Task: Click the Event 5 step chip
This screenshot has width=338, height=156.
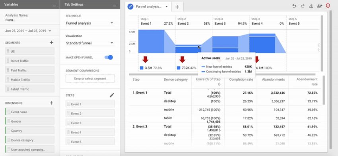Action: 90,142
